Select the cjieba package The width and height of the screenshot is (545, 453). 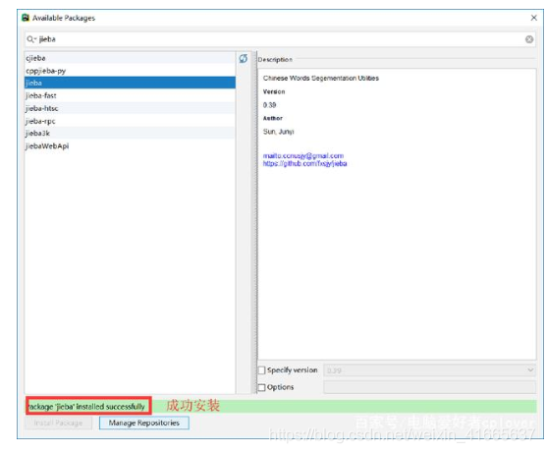tap(130, 58)
